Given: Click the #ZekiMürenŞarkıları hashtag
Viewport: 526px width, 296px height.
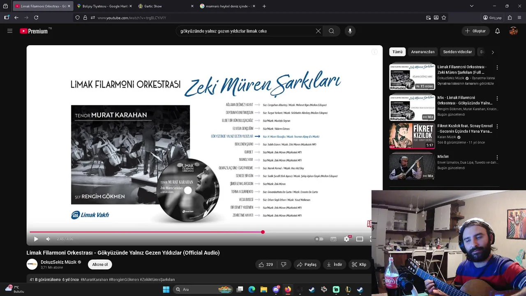Looking at the screenshot, I should coord(157,280).
